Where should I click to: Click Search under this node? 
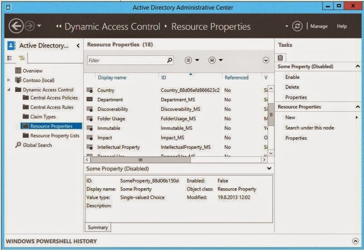coord(309,127)
